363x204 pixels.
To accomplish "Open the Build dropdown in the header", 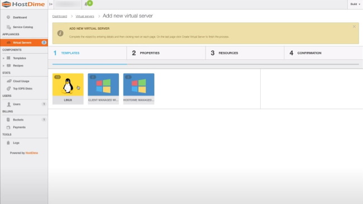I will pos(355,4).
